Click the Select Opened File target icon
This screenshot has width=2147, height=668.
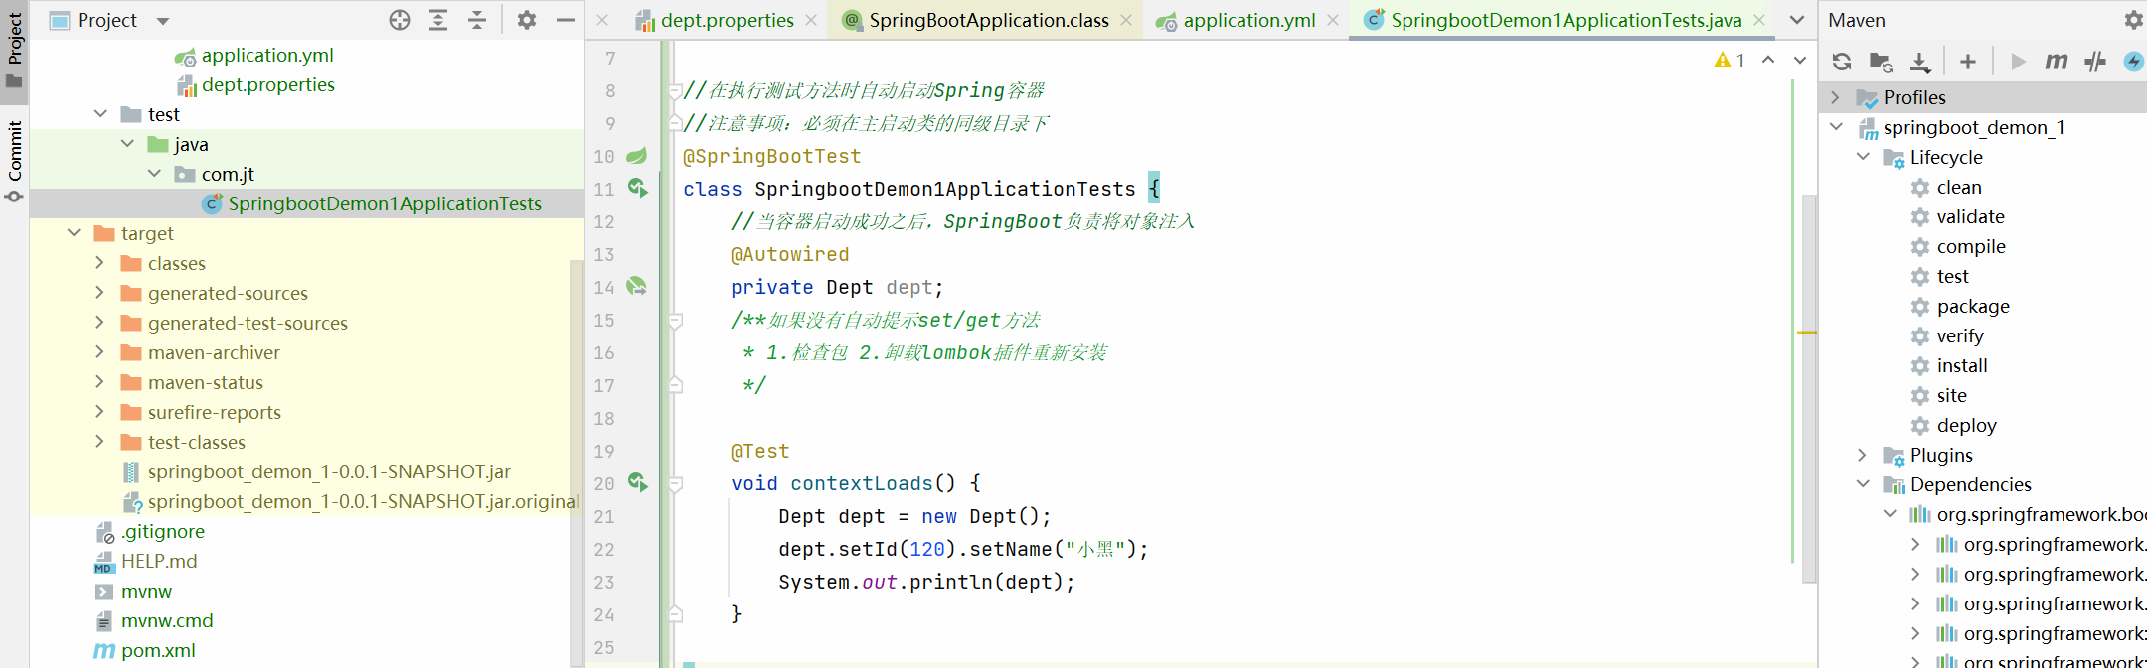tap(400, 20)
